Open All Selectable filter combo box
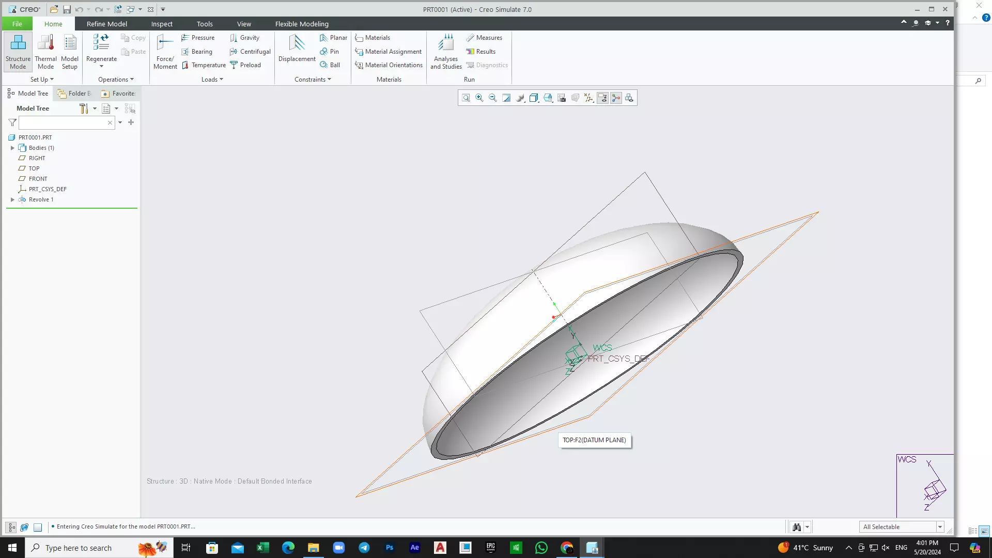 (902, 527)
